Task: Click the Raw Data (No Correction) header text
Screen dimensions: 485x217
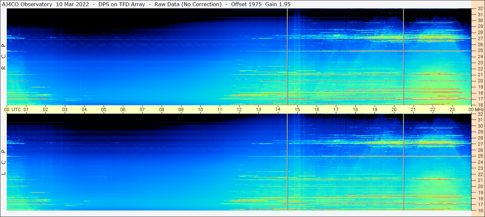Action: 188,4
